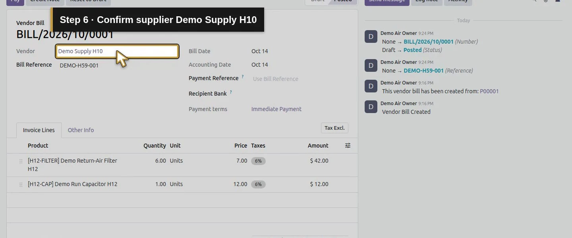Sort lines by Product column header

coord(38,146)
